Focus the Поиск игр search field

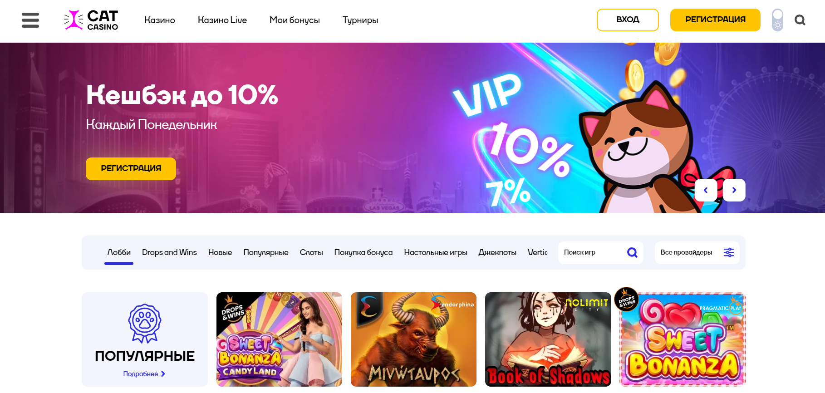[600, 252]
